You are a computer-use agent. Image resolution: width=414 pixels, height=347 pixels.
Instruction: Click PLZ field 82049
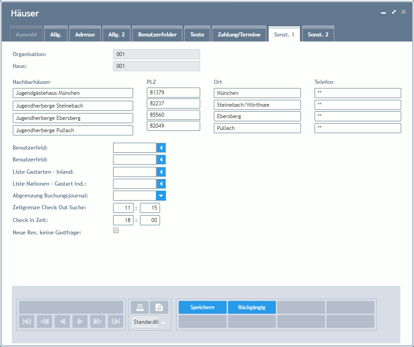(x=173, y=126)
